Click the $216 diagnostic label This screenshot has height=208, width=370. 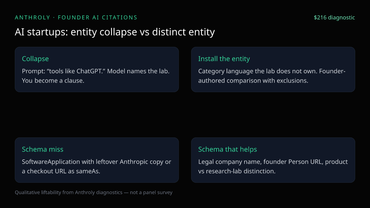pyautogui.click(x=334, y=18)
